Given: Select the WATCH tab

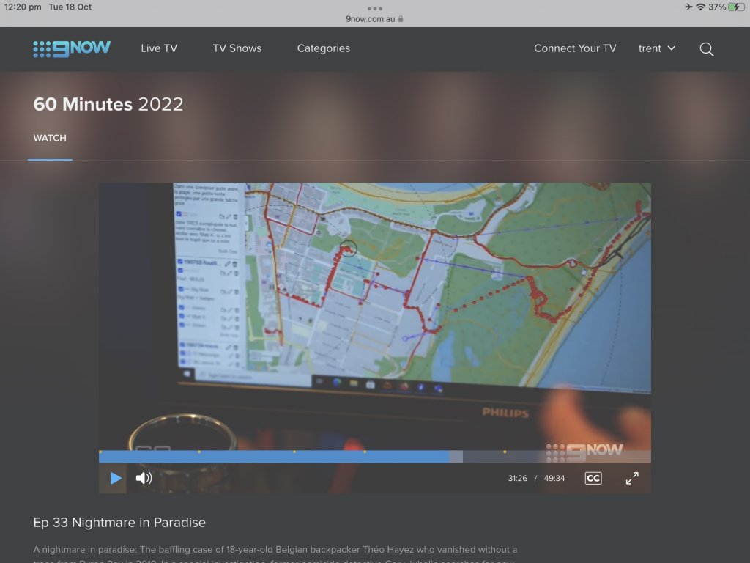Looking at the screenshot, I should click(50, 138).
